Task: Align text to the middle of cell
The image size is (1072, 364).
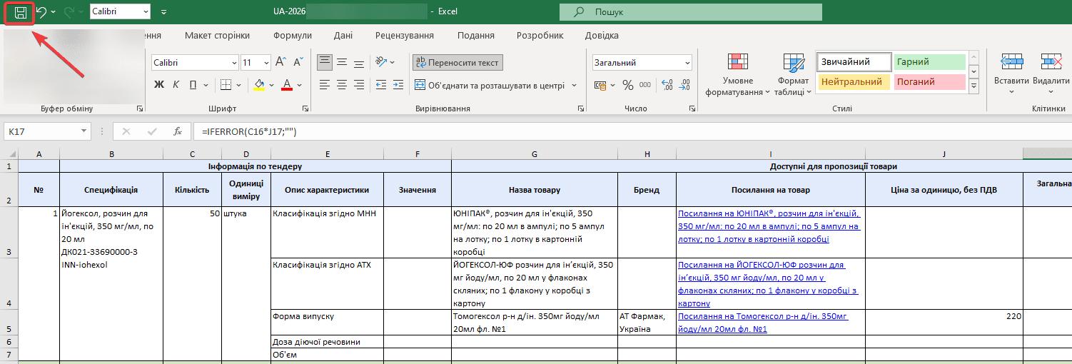Action: (342, 62)
